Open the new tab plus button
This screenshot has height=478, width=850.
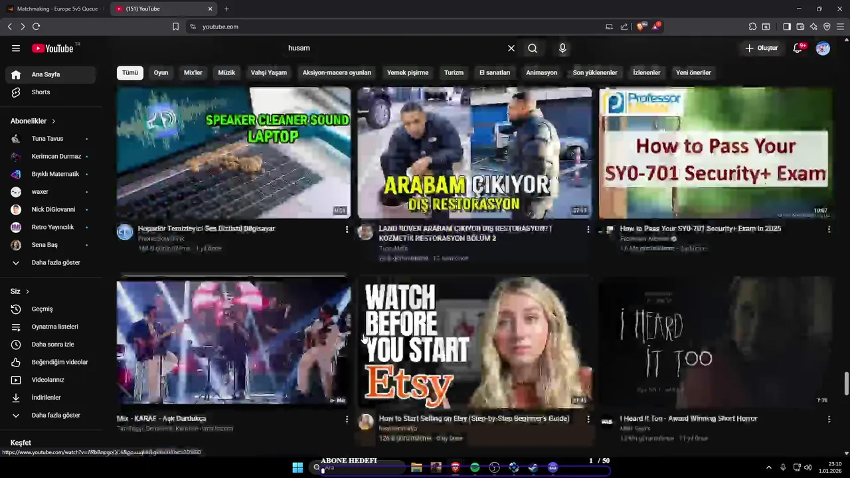pyautogui.click(x=226, y=9)
